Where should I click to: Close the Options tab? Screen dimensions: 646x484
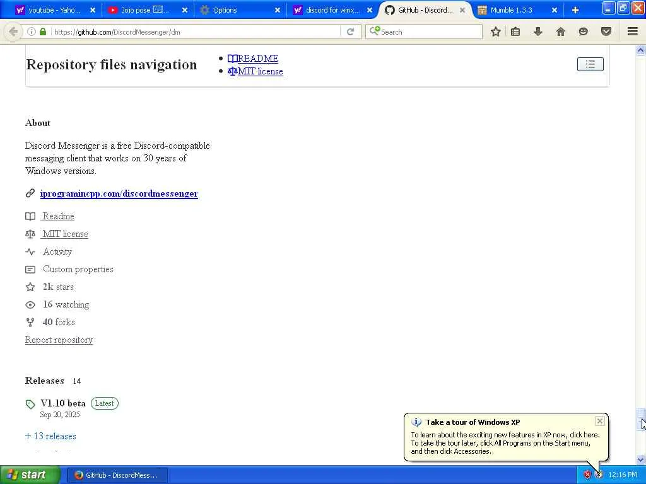pyautogui.click(x=278, y=10)
